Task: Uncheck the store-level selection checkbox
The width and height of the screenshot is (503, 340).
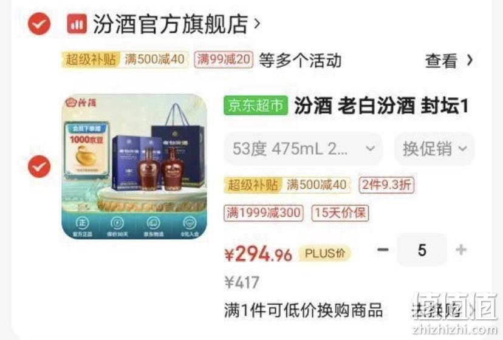Action: [39, 24]
